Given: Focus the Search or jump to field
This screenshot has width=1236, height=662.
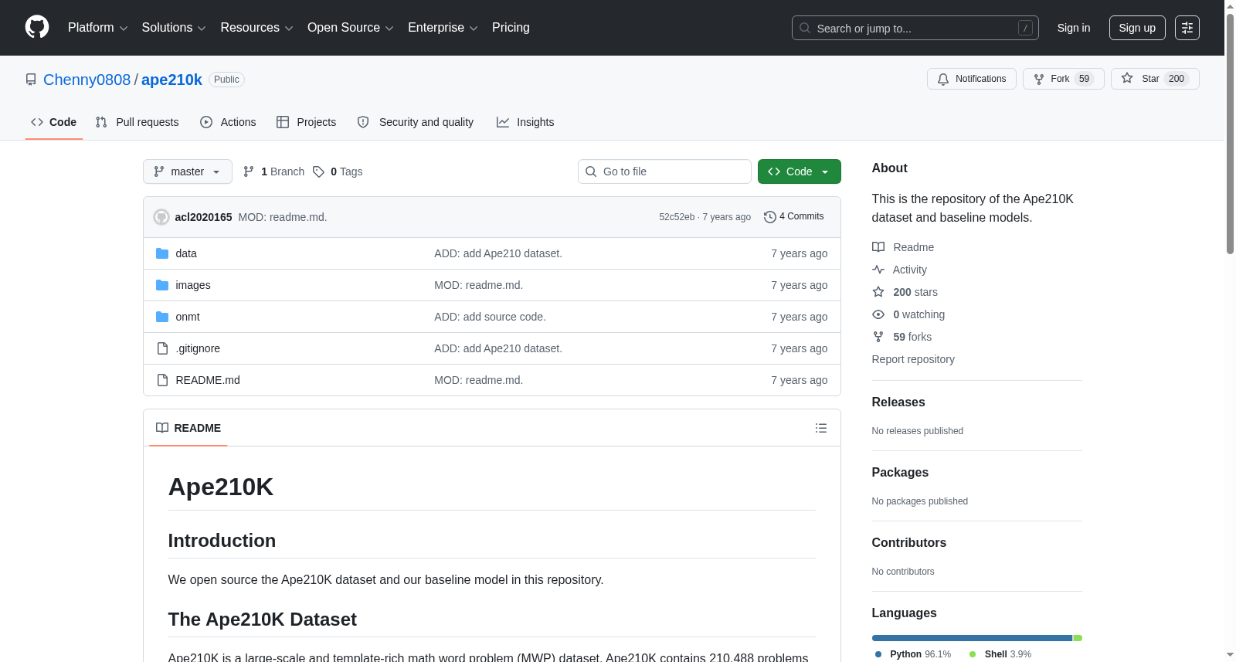Looking at the screenshot, I should pyautogui.click(x=915, y=28).
